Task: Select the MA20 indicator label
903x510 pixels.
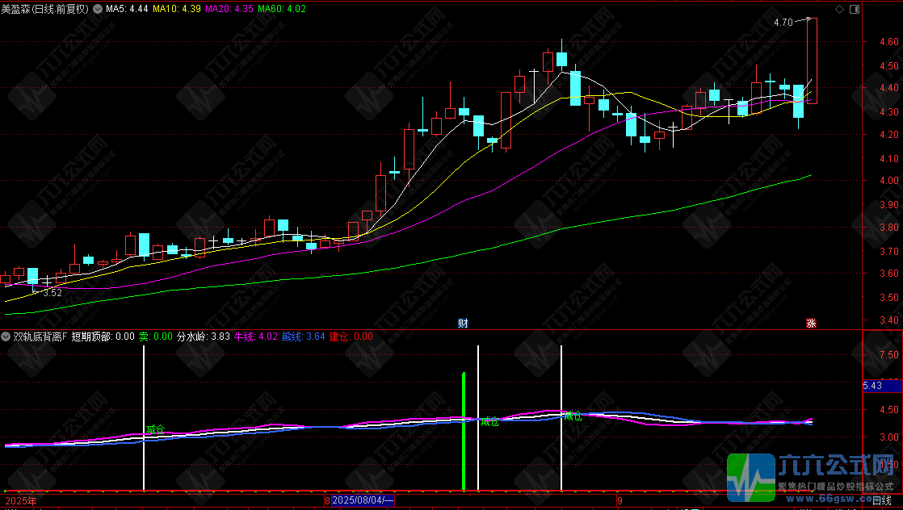Action: (x=229, y=9)
